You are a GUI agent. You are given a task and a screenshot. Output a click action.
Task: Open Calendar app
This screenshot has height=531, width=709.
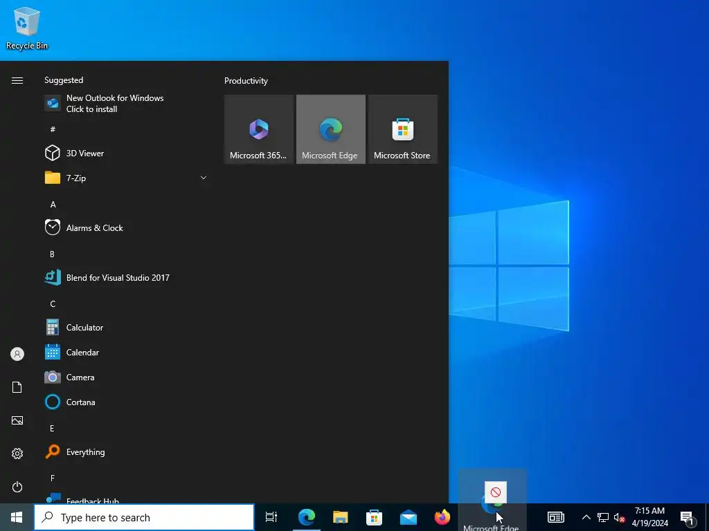127,352
